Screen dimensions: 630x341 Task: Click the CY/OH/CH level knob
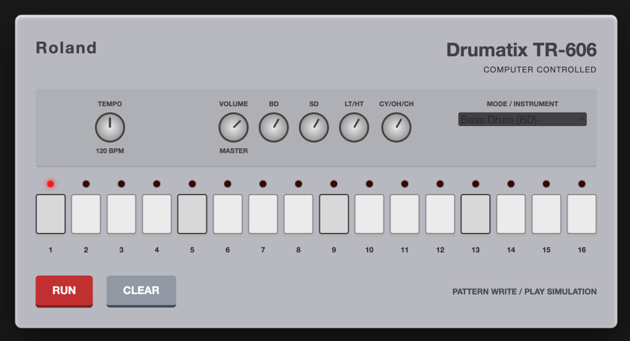coord(396,127)
